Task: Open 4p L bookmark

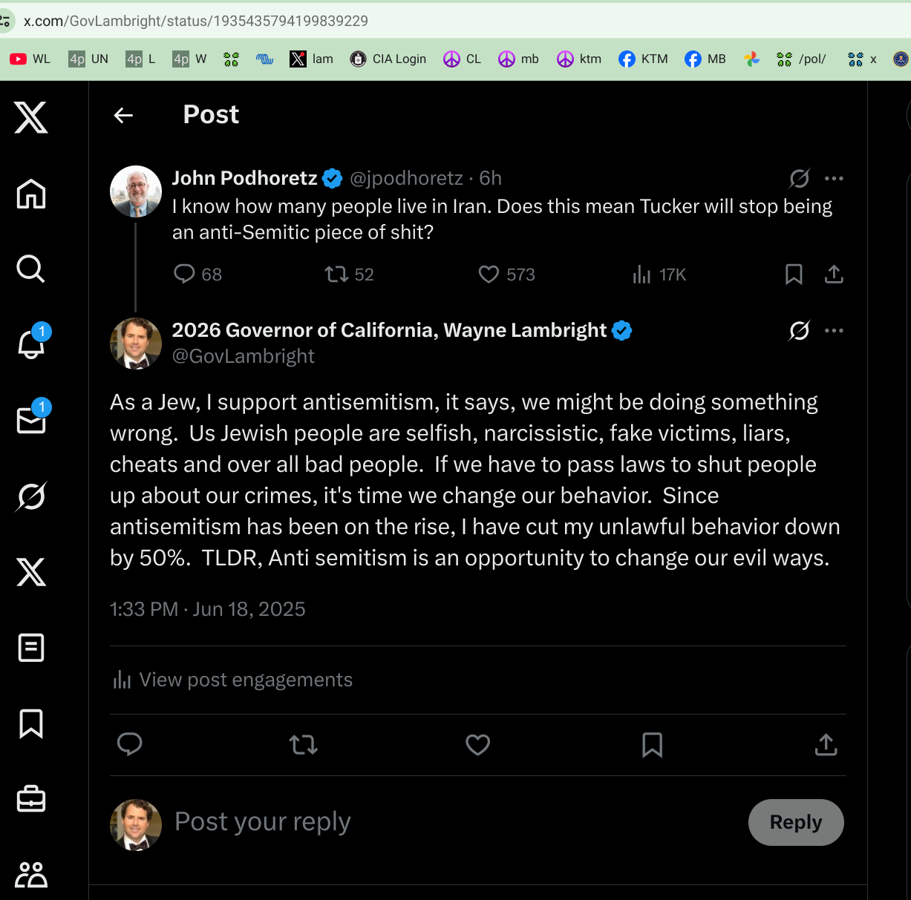Action: point(141,59)
